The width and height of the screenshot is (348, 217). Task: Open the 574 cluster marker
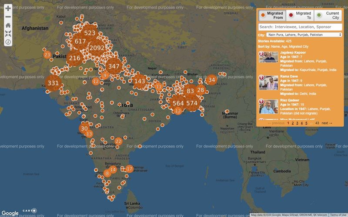(x=192, y=103)
